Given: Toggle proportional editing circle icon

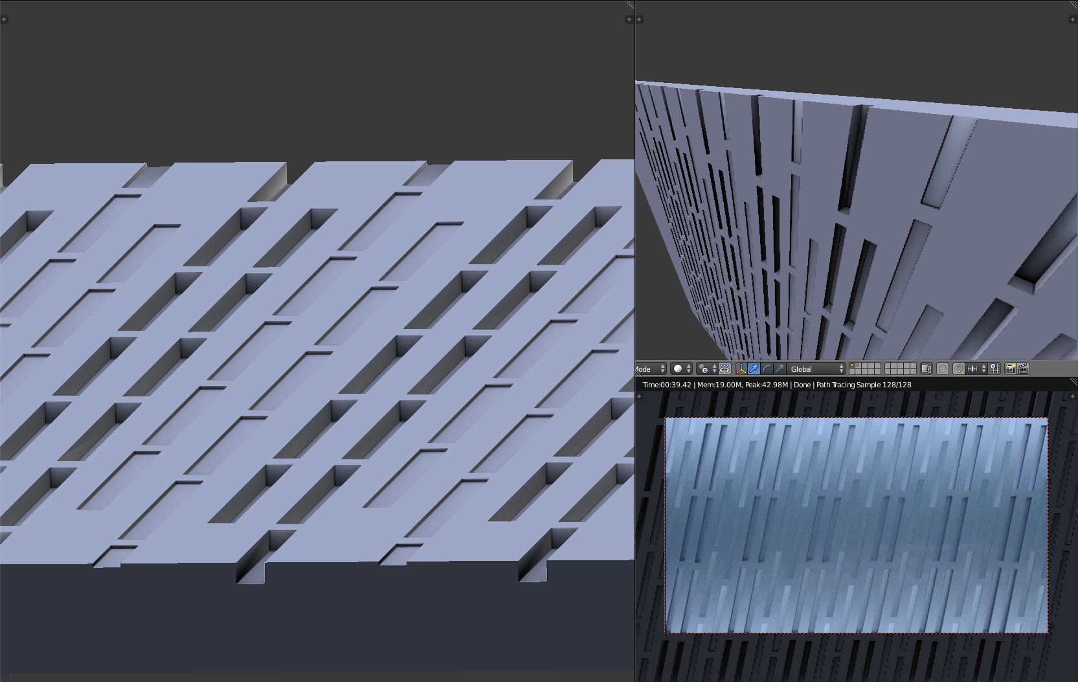Looking at the screenshot, I should pos(943,369).
